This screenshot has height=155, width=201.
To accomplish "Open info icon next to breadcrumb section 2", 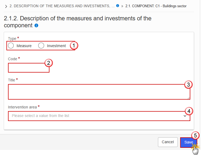I will pyautogui.click(x=118, y=6).
